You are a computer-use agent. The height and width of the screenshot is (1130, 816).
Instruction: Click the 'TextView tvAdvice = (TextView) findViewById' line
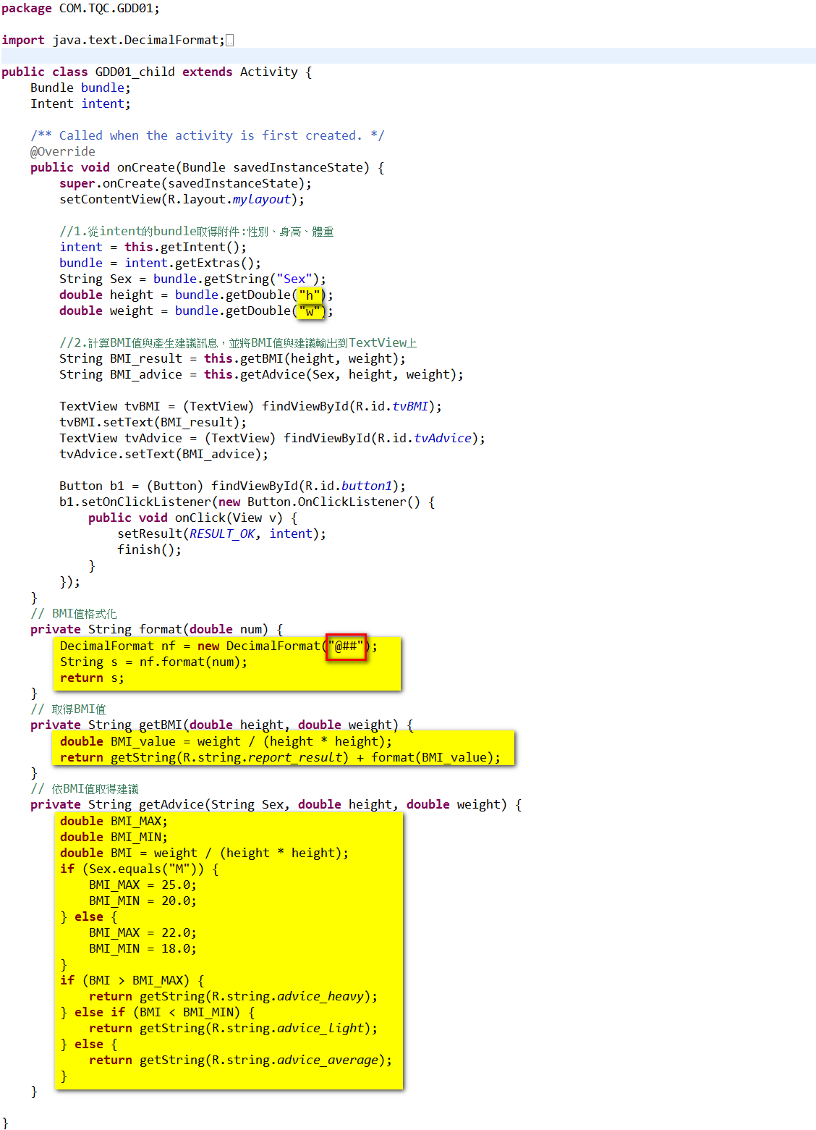point(273,439)
